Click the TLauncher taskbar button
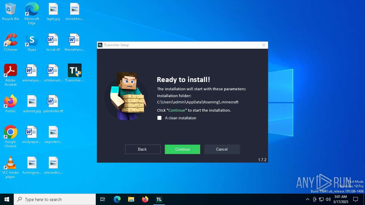The width and height of the screenshot is (365, 205). [x=159, y=199]
